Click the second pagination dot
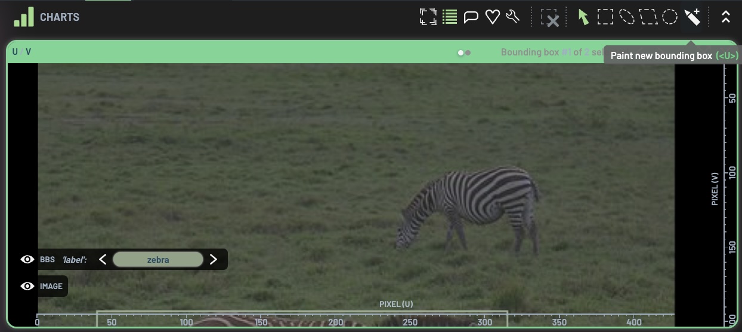This screenshot has width=742, height=332. [x=468, y=52]
